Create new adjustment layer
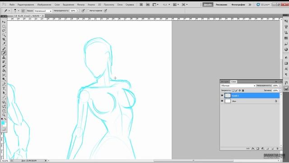 263,149
